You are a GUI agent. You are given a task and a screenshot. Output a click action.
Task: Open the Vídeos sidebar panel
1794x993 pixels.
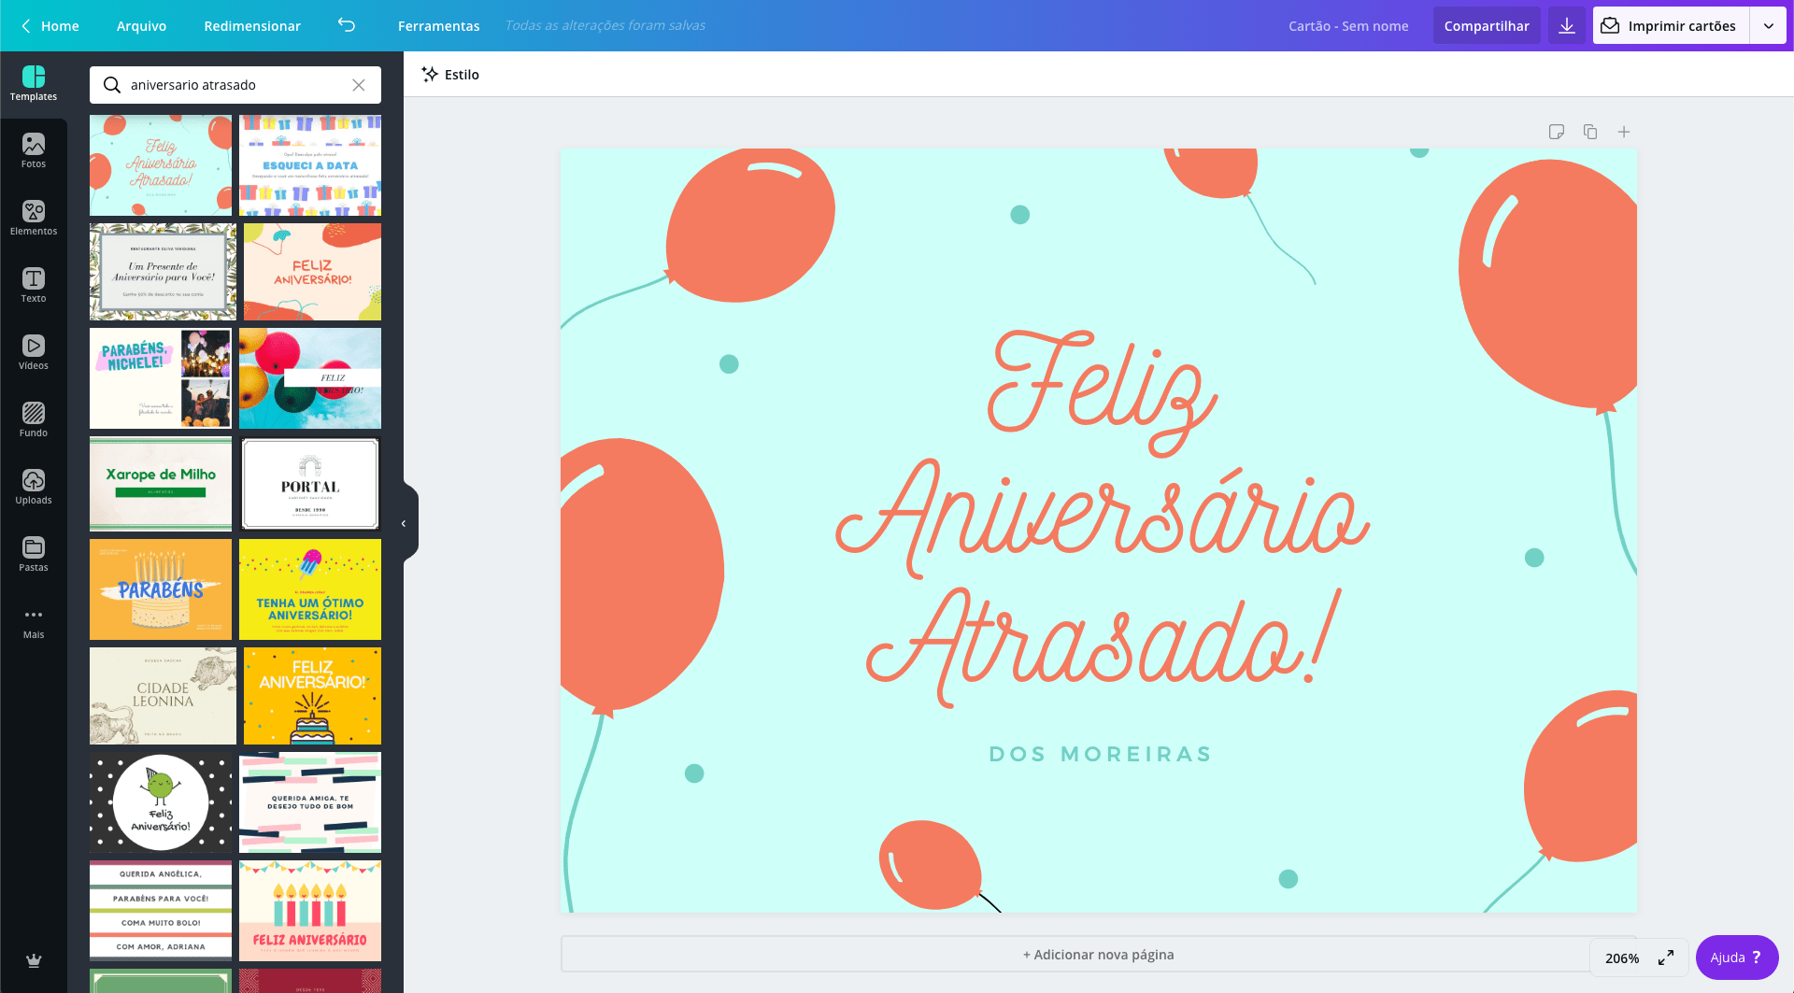point(34,353)
